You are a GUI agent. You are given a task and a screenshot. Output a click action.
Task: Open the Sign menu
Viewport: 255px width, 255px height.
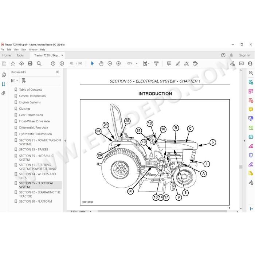point(24,50)
